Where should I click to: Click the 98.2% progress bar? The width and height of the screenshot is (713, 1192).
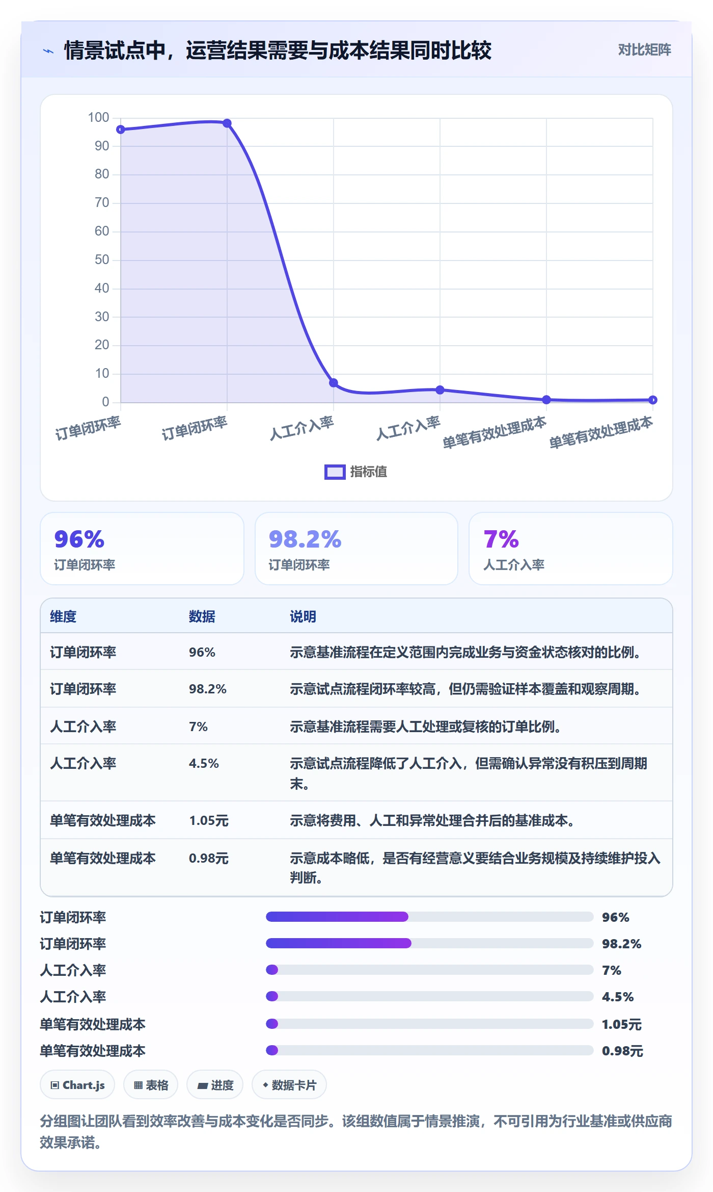click(x=429, y=943)
